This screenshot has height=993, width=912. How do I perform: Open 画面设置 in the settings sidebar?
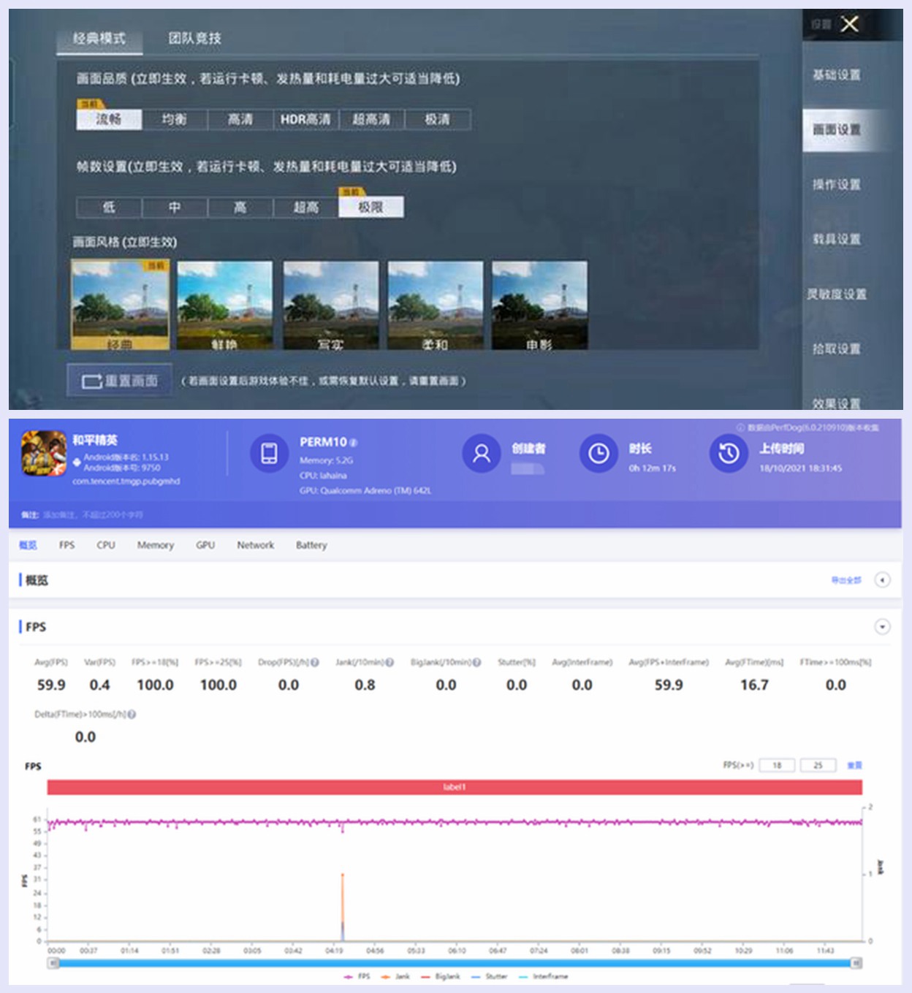(x=848, y=130)
